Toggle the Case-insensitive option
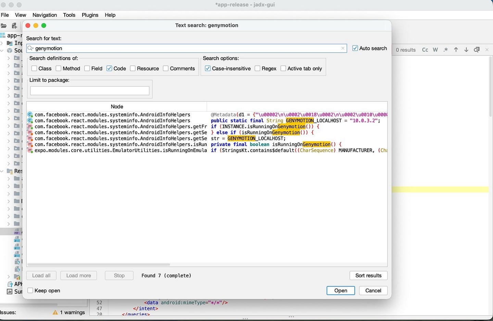This screenshot has width=493, height=321. (208, 68)
